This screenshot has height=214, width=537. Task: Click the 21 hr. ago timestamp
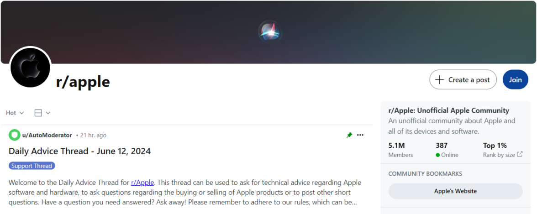pyautogui.click(x=93, y=135)
